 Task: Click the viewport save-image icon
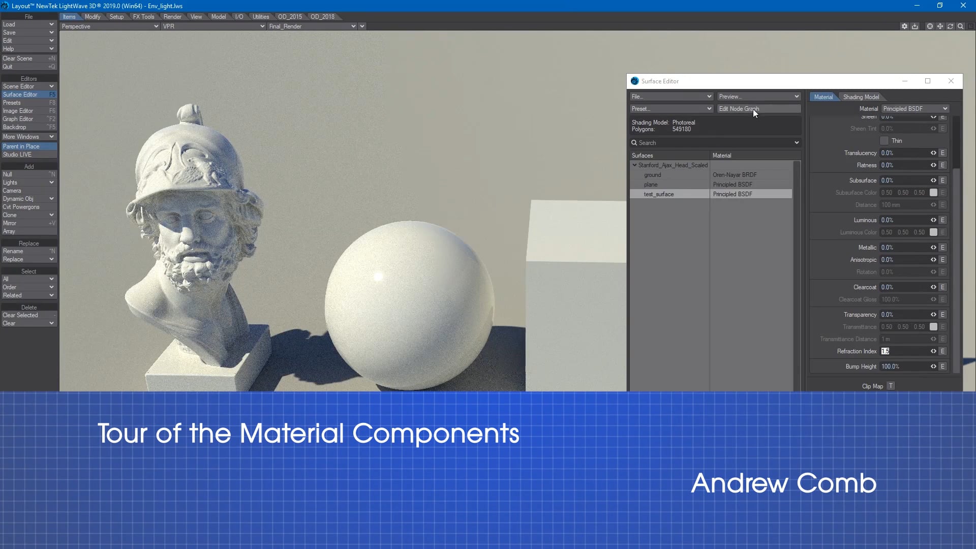(915, 26)
